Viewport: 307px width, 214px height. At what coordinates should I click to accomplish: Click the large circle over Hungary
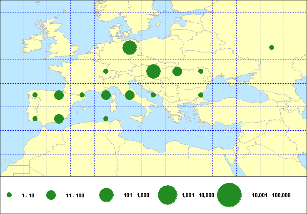(x=154, y=71)
